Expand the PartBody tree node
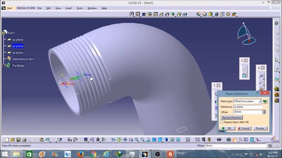The height and width of the screenshot is (158, 282). click(4, 65)
